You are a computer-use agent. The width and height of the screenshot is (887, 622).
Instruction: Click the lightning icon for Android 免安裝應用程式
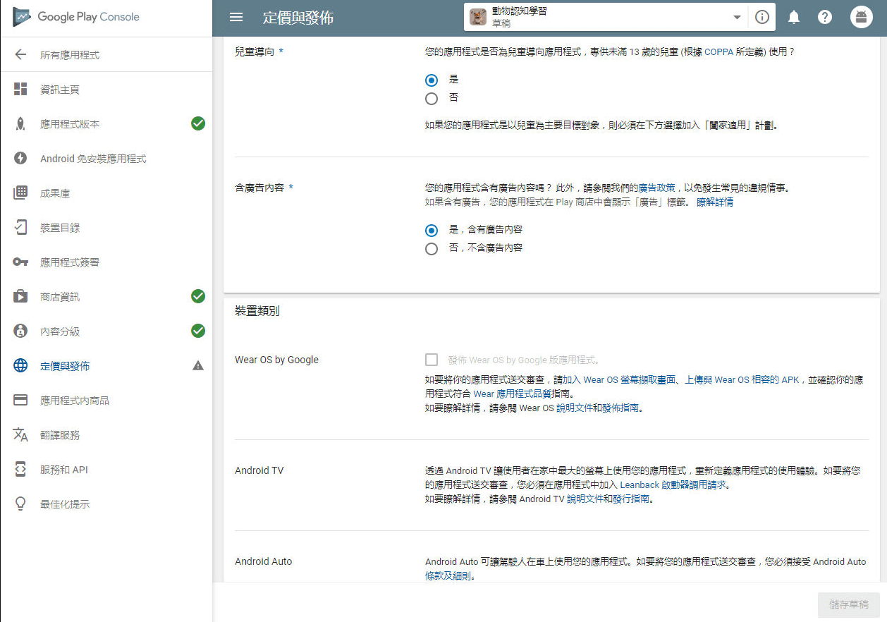20,159
